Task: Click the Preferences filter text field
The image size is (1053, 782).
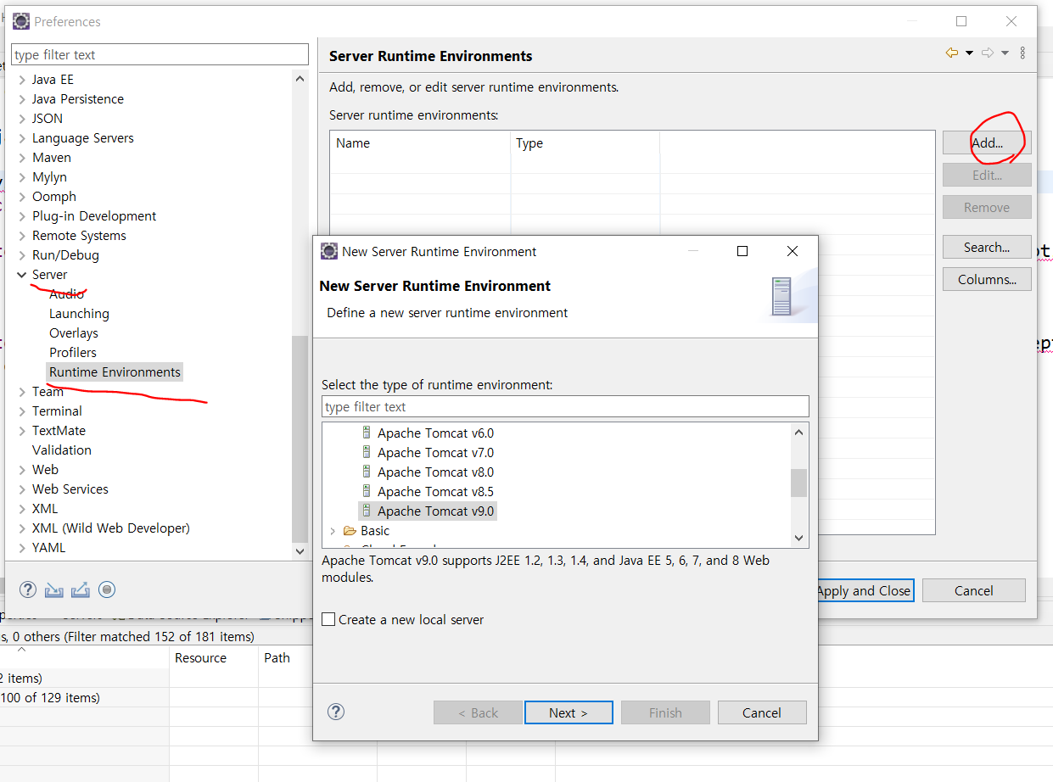Action: click(x=160, y=54)
